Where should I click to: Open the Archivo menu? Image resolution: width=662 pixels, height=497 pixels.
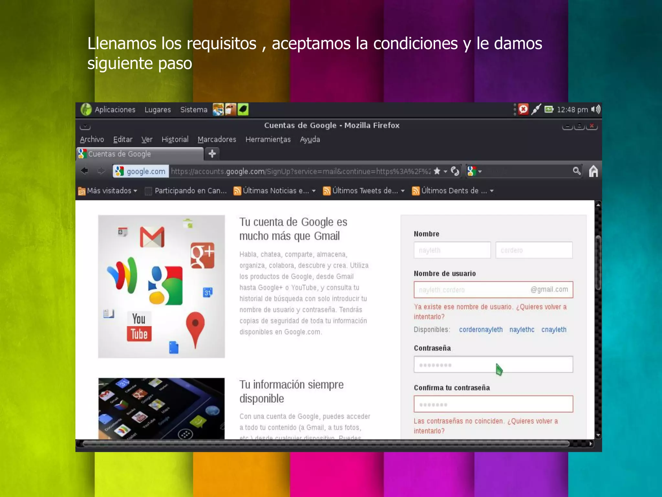click(92, 139)
